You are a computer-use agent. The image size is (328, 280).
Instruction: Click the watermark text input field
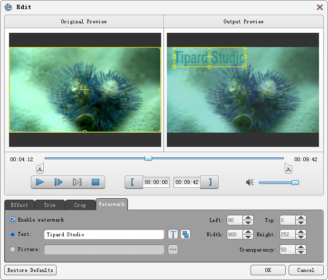pos(104,234)
